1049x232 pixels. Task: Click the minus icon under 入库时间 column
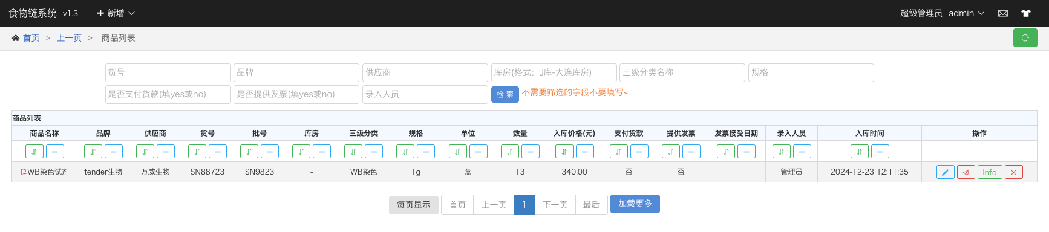pyautogui.click(x=880, y=152)
